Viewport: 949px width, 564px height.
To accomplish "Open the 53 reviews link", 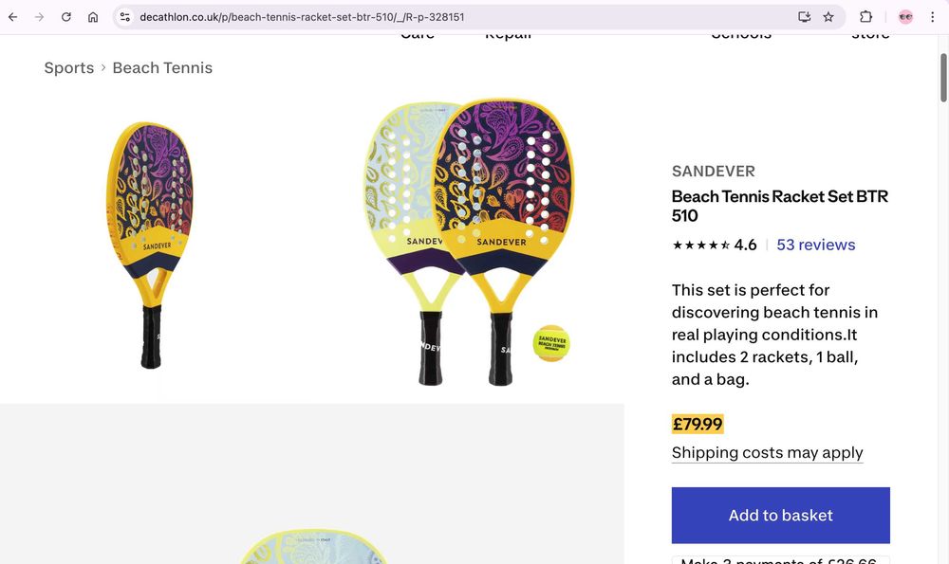I will [816, 245].
